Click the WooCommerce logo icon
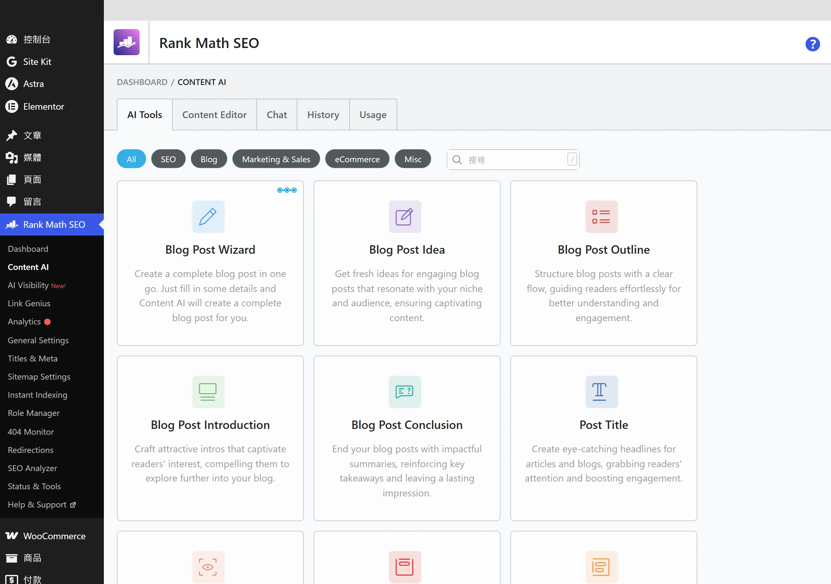The width and height of the screenshot is (831, 584). coord(12,536)
